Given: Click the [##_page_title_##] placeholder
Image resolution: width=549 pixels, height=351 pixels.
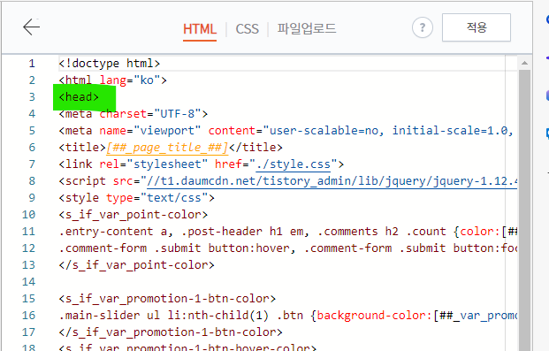Looking at the screenshot, I should click(x=167, y=148).
